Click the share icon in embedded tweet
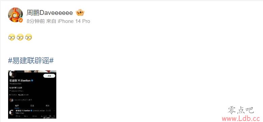The width and height of the screenshot is (263, 122). pos(54,116)
